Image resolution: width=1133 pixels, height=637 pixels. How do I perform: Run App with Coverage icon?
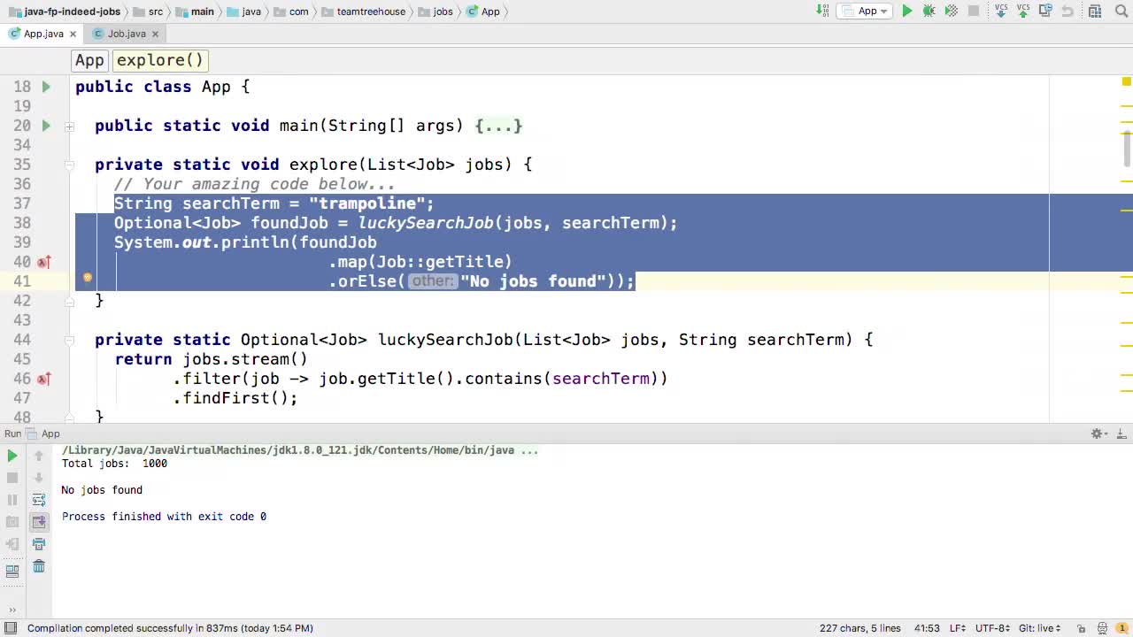point(950,11)
